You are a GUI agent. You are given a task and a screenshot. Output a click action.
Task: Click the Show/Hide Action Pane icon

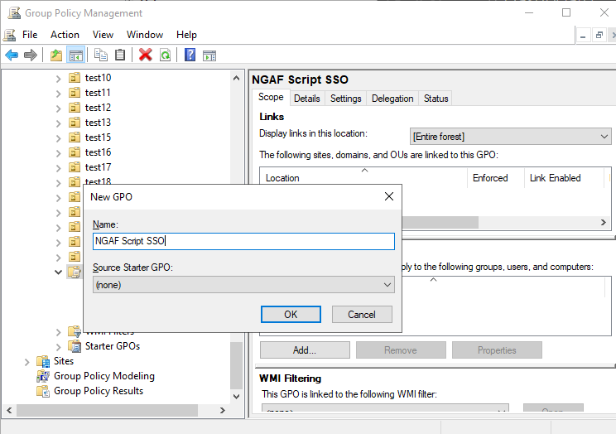(209, 55)
